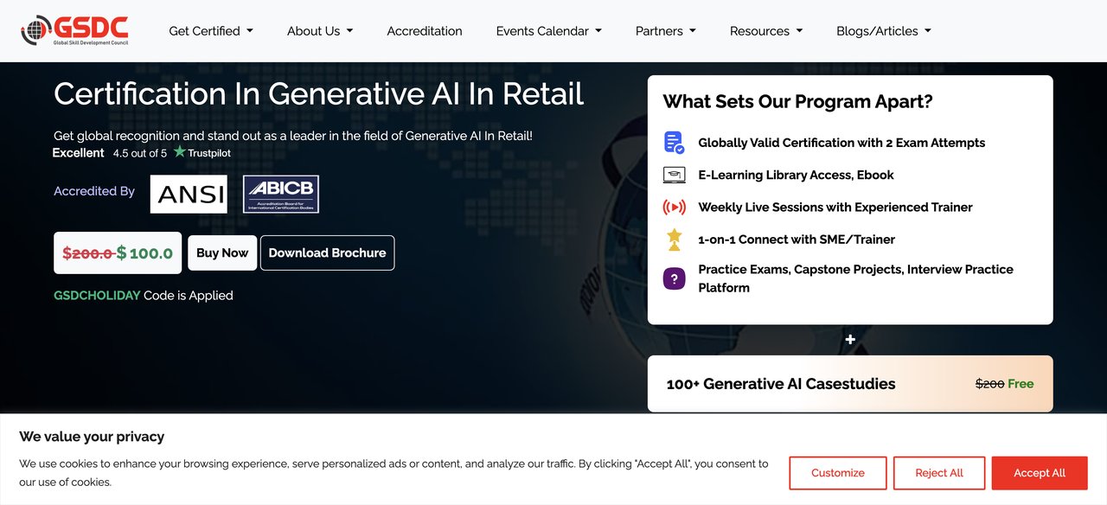Click the GSDC globe logo
Viewport: 1107px width, 505px height.
[x=75, y=30]
